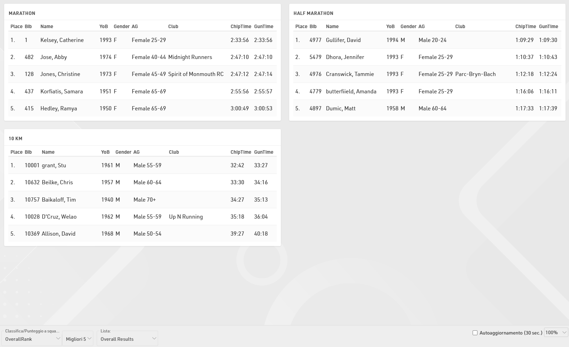
Task: Enable the Autoaggiornamento 30 sec. checkbox
Action: (x=475, y=333)
